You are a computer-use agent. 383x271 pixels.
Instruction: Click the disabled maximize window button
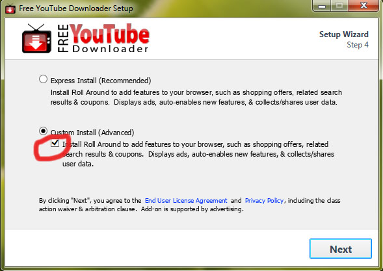click(339, 5)
